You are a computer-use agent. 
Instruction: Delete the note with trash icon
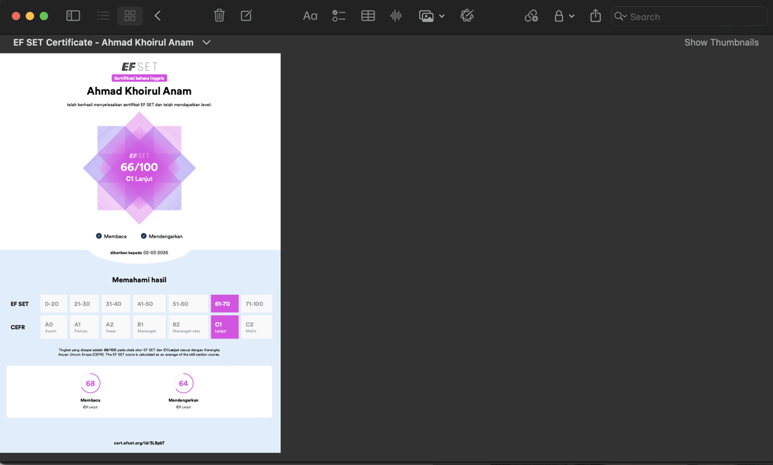coord(219,16)
